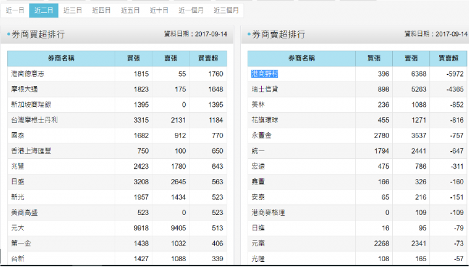The height and width of the screenshot is (267, 469).
Task: Click broker name 新加坡商瑞銀
Action: pos(31,105)
